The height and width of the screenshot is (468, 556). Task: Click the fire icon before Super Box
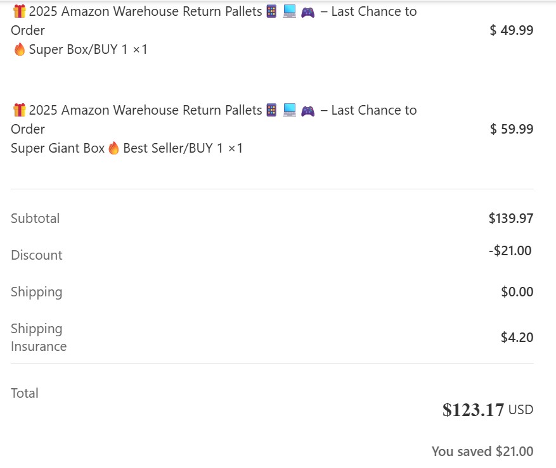click(20, 49)
